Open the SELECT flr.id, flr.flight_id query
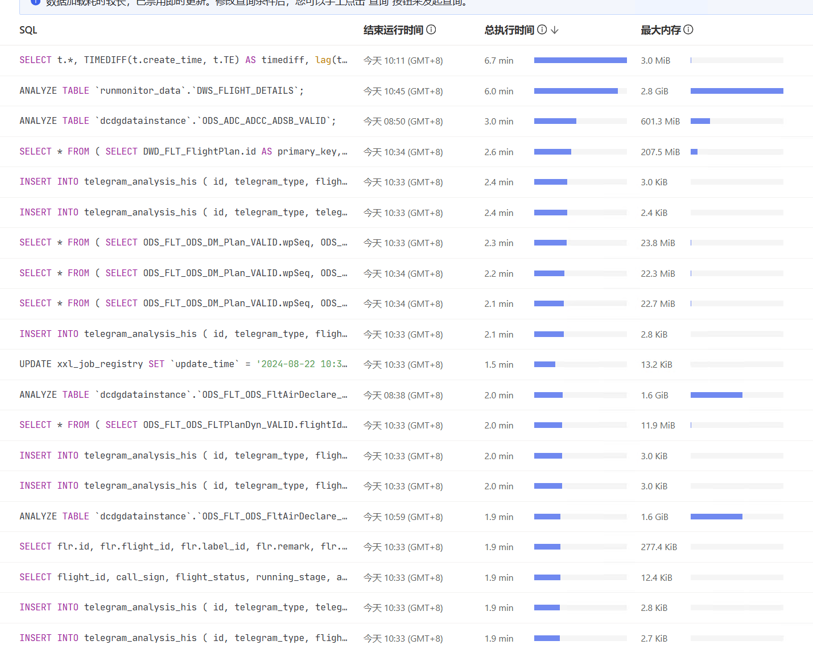Viewport: 813px width, 649px height. 183,547
